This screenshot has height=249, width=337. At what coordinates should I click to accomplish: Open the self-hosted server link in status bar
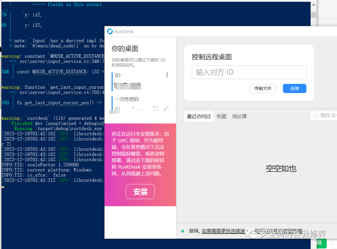[x=223, y=231]
